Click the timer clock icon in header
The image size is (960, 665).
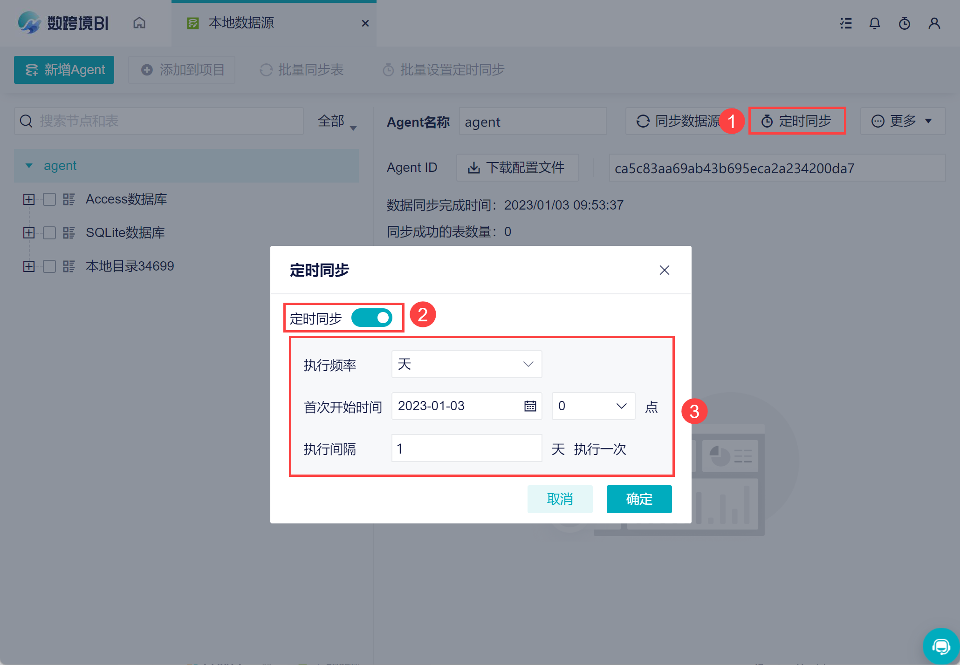[904, 23]
